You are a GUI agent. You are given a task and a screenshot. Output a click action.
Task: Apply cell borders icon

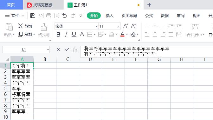click(x=90, y=34)
